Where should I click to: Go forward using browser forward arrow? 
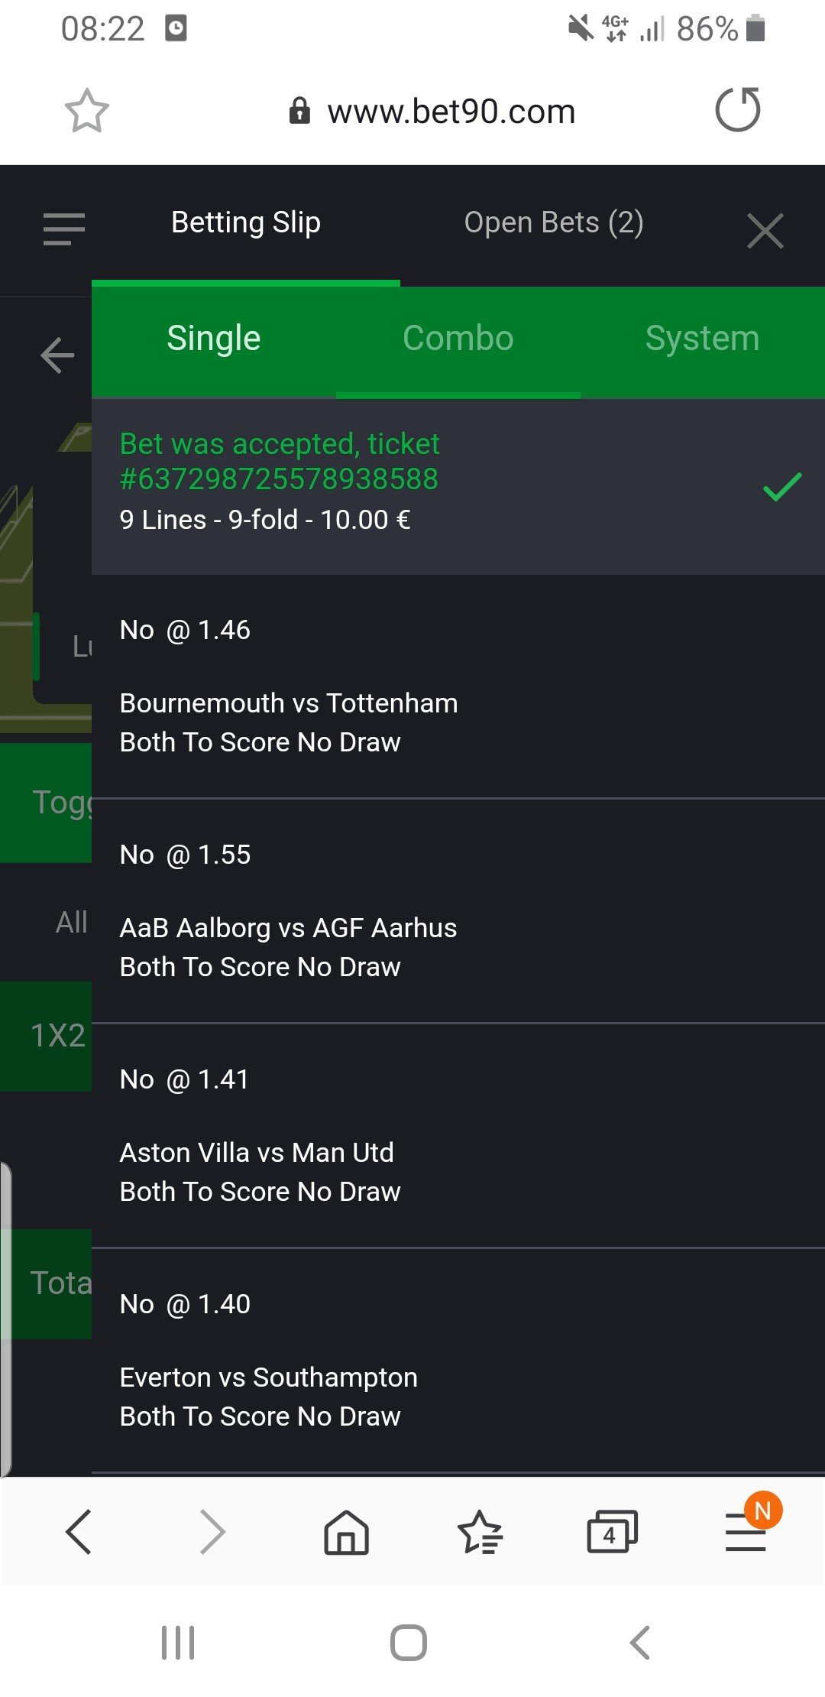coord(212,1531)
